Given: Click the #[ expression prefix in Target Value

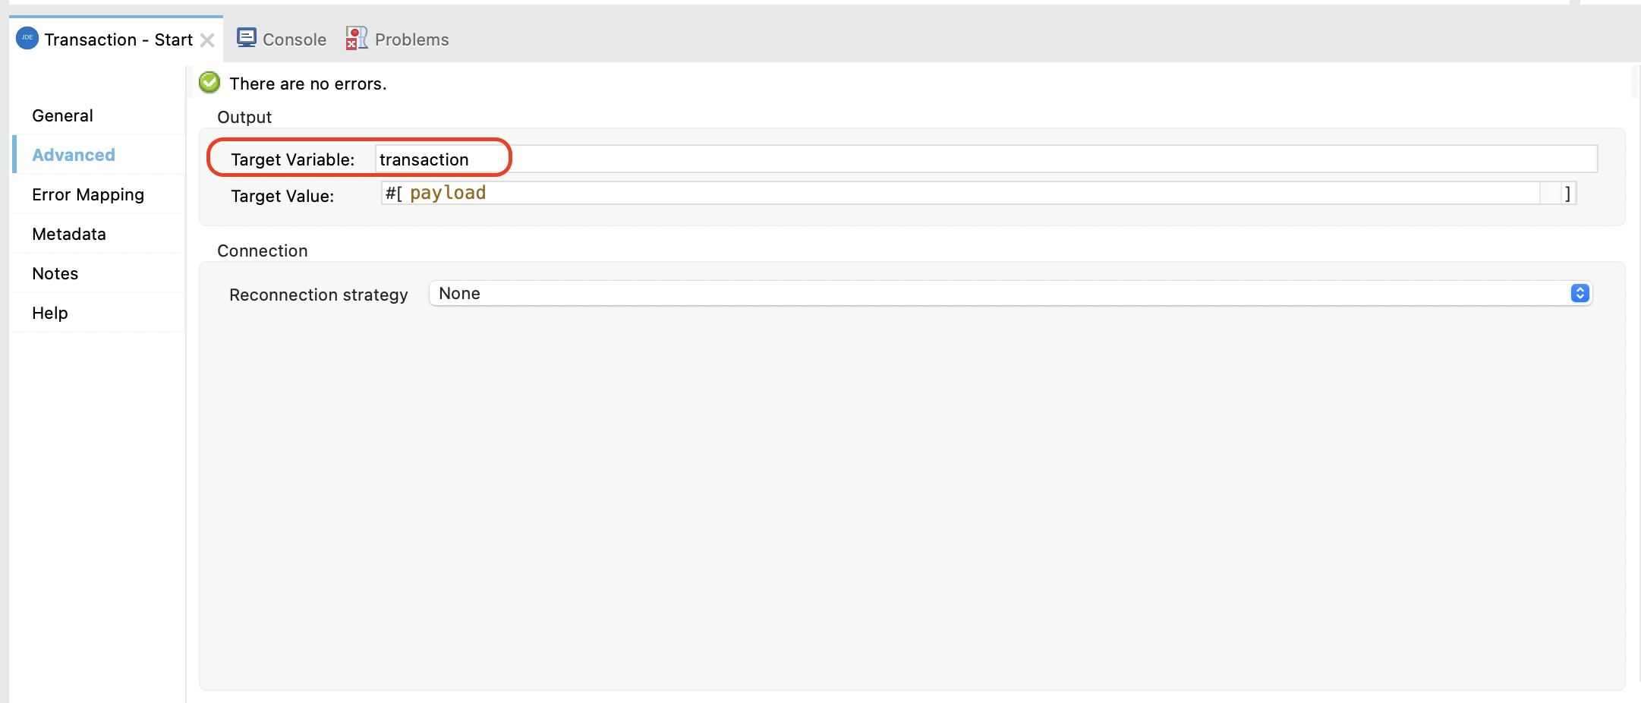Looking at the screenshot, I should pyautogui.click(x=394, y=194).
